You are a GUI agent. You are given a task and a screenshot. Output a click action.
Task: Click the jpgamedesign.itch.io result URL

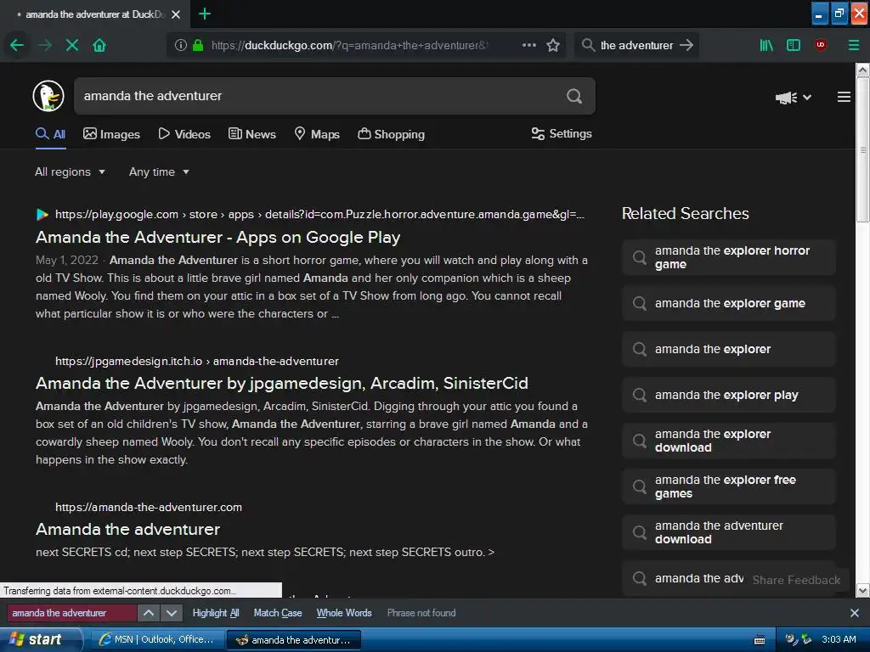coord(197,361)
